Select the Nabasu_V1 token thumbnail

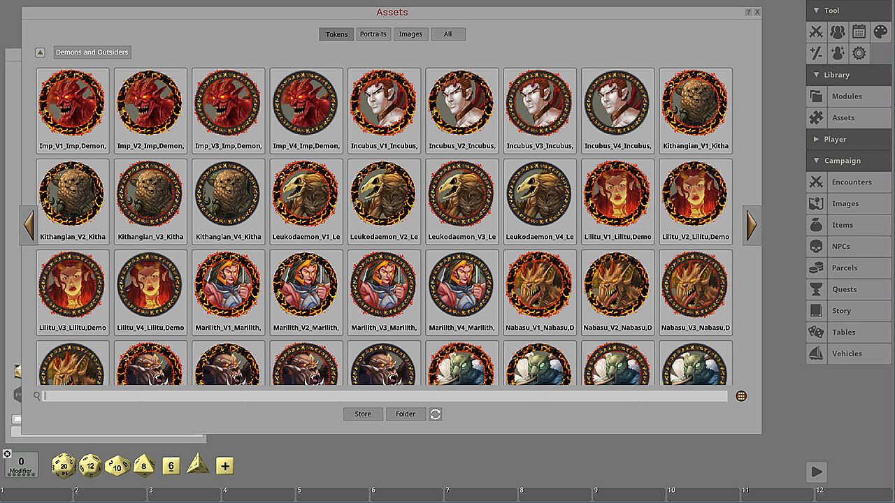coord(540,291)
